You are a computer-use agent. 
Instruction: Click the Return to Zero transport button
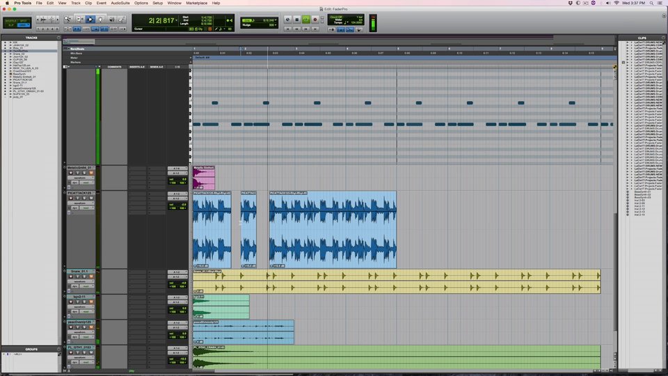(287, 29)
